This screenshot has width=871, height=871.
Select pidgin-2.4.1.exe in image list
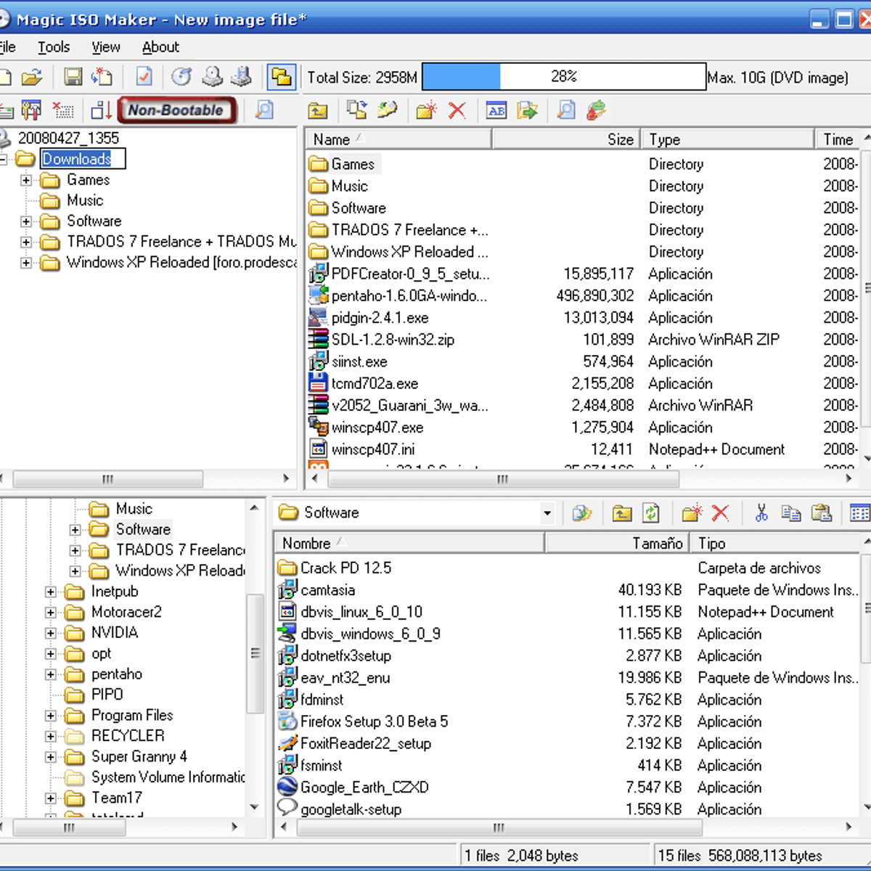[x=380, y=318]
